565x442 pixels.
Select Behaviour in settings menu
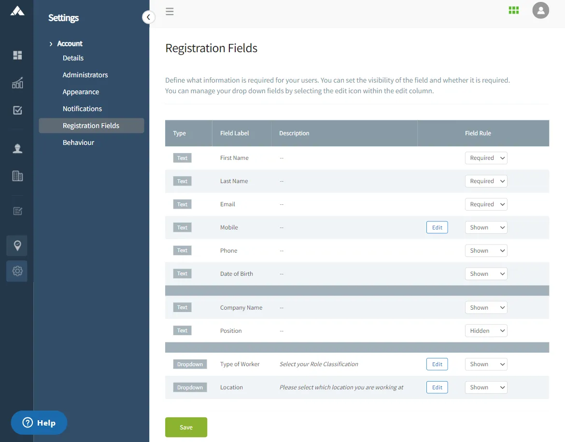point(78,143)
